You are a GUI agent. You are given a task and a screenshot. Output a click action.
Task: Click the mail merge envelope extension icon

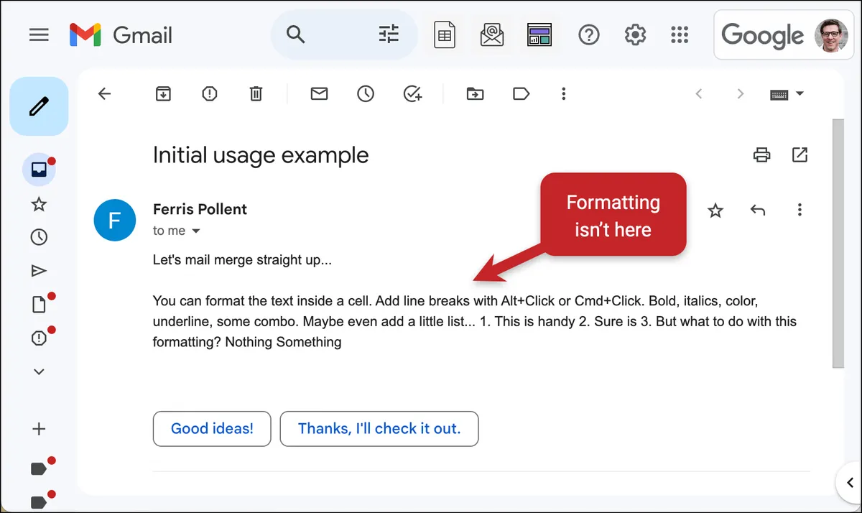(x=492, y=34)
